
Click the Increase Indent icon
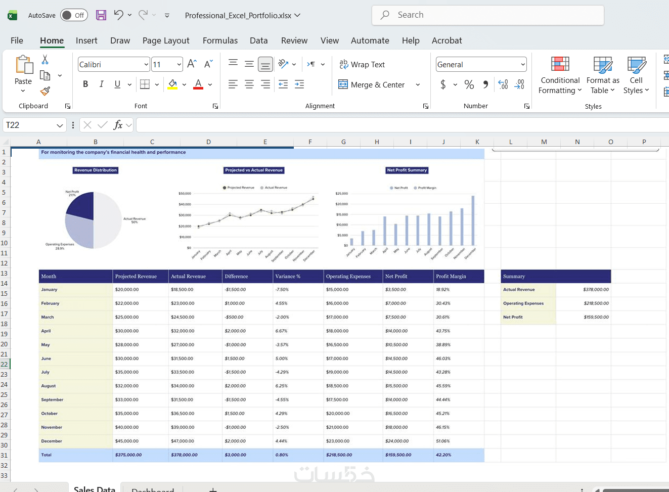pyautogui.click(x=299, y=84)
